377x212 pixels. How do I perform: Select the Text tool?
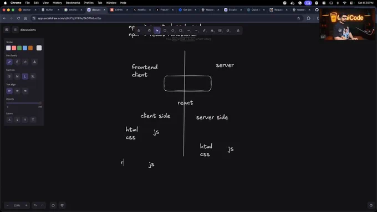click(212, 30)
